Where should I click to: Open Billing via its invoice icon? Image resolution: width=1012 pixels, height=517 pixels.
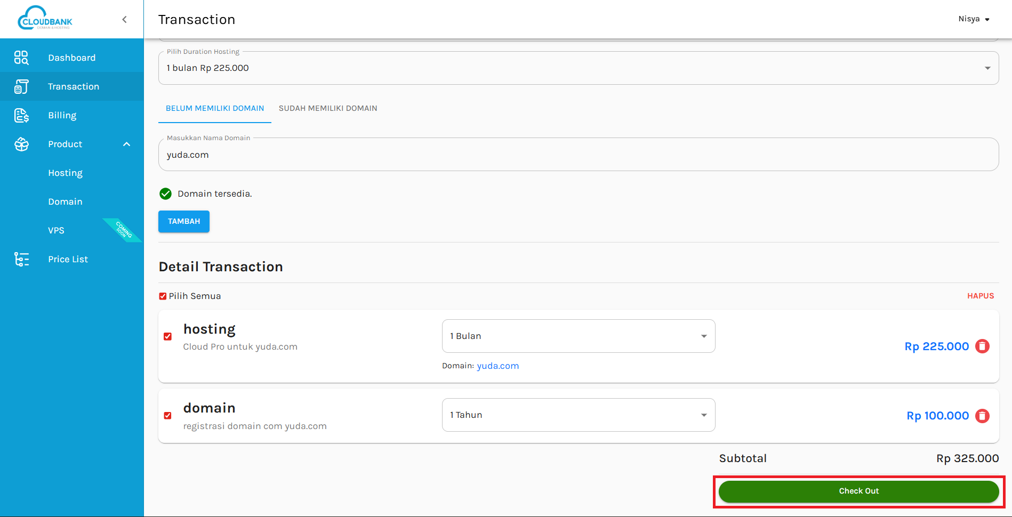21,115
